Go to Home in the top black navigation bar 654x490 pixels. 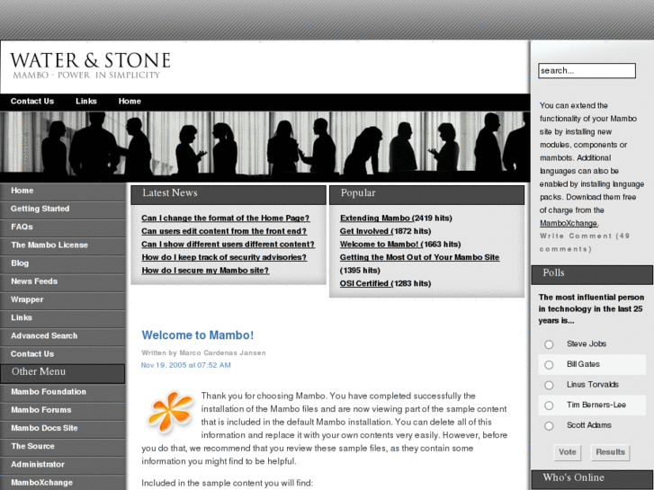[x=130, y=102]
